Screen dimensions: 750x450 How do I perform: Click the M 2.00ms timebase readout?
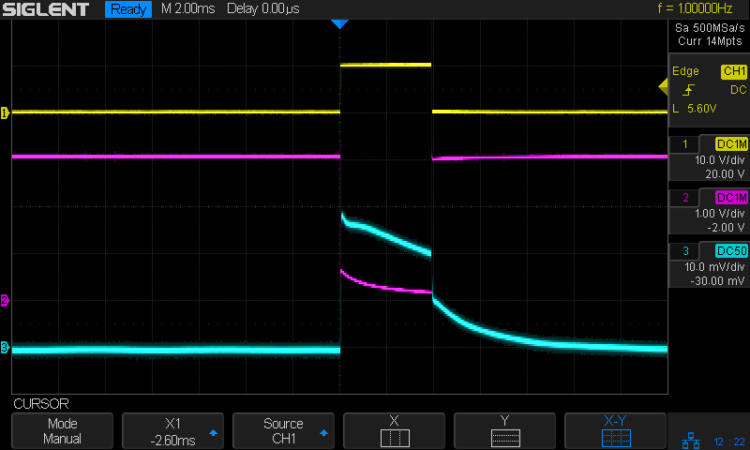coord(188,9)
